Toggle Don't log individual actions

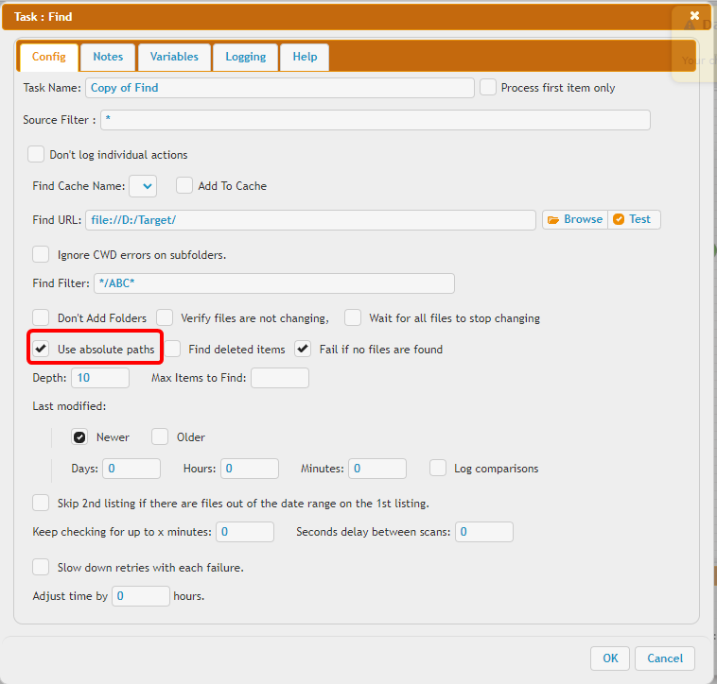(x=36, y=154)
